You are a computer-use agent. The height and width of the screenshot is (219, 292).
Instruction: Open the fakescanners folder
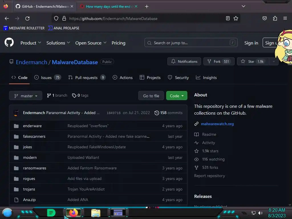pos(34,136)
